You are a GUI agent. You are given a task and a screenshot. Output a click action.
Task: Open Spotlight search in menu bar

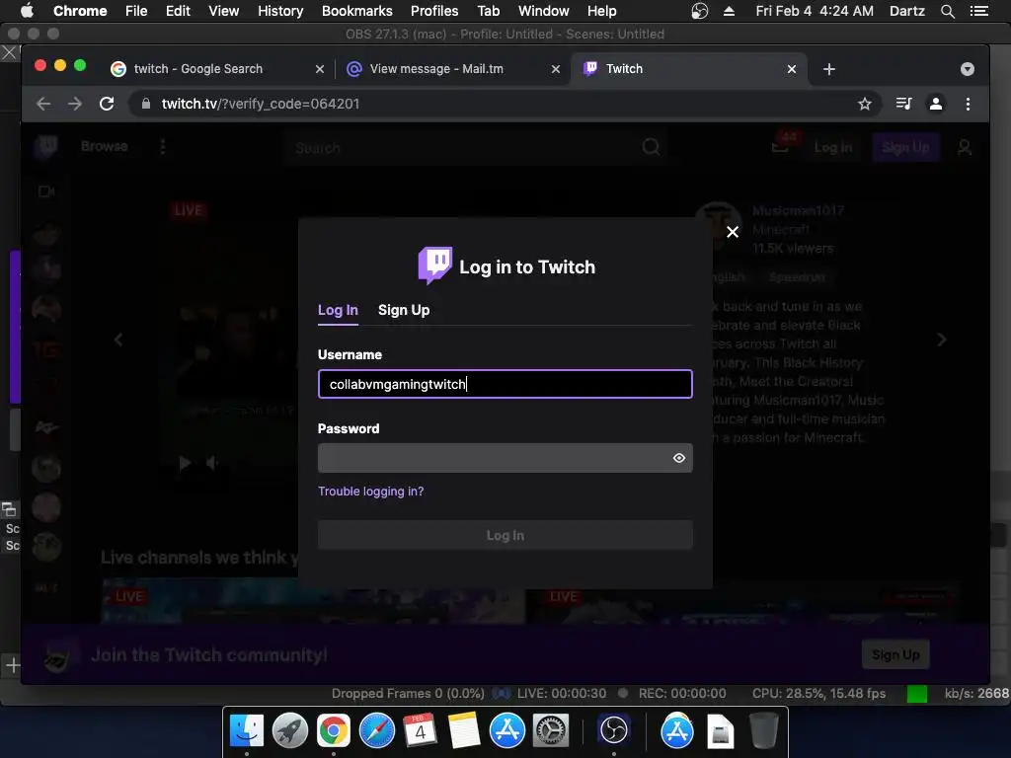coord(947,11)
